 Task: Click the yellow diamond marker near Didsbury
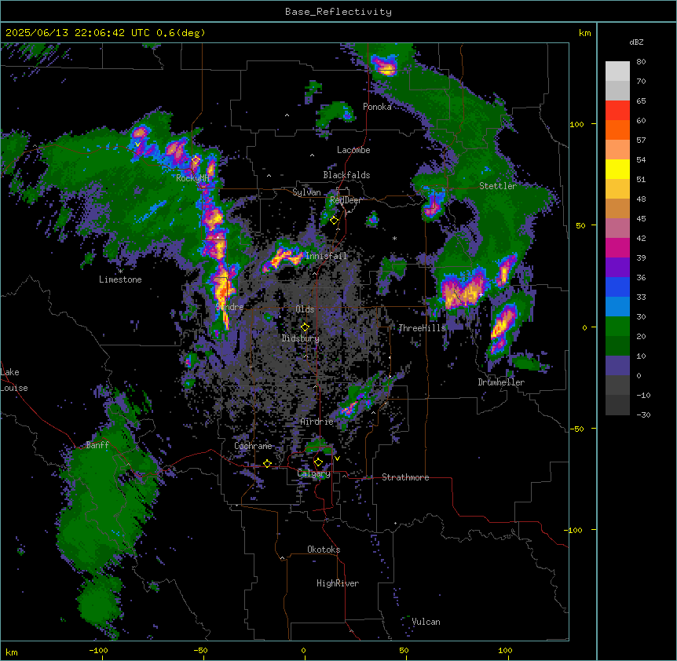point(305,327)
